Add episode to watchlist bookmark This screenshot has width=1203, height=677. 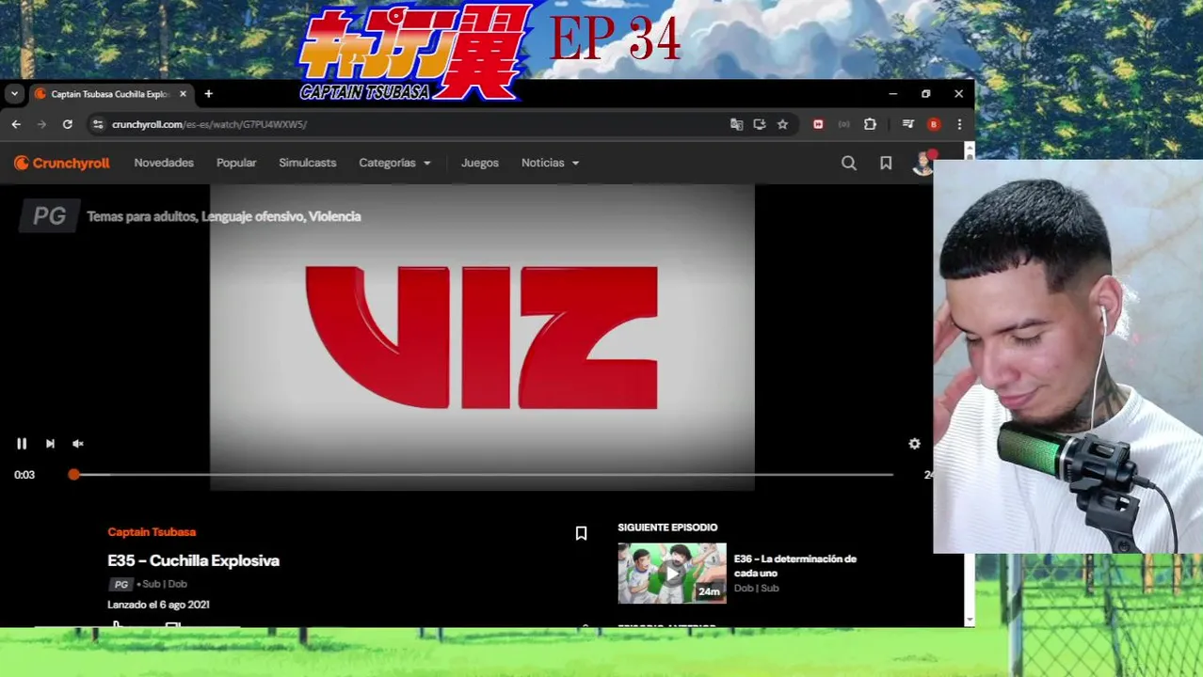(581, 533)
